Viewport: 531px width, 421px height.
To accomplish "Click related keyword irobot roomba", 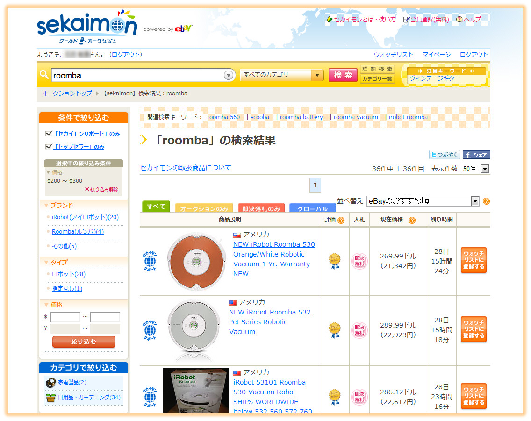I will (x=408, y=117).
